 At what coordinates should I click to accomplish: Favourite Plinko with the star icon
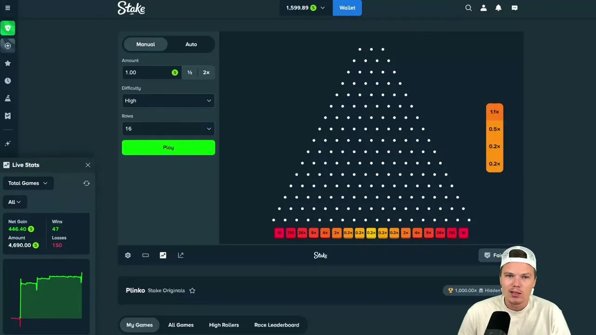tap(192, 291)
